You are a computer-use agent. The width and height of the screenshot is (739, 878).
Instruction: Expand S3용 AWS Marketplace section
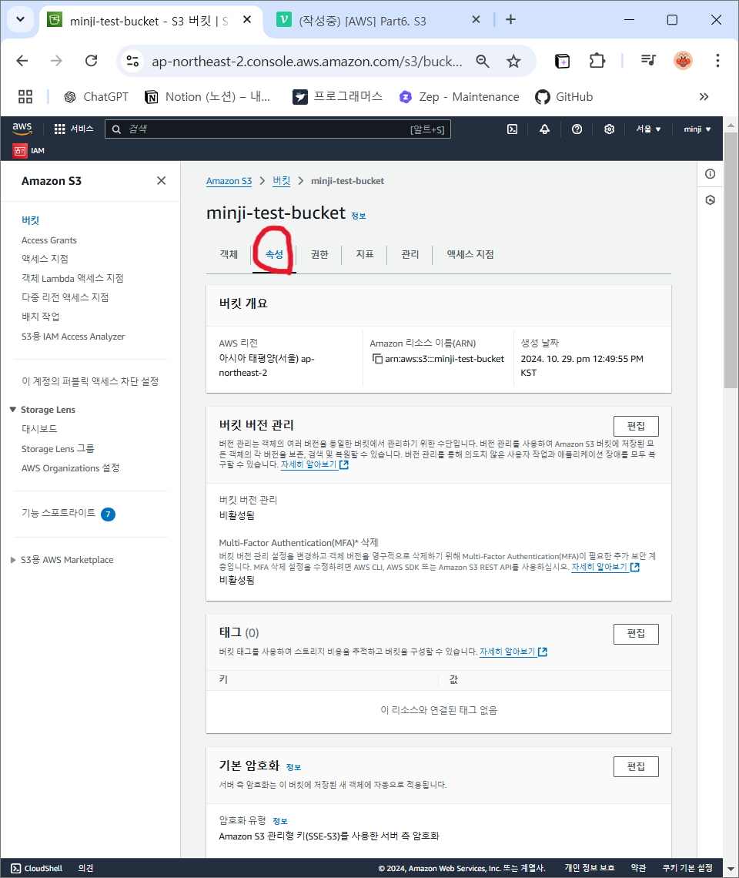tap(13, 559)
